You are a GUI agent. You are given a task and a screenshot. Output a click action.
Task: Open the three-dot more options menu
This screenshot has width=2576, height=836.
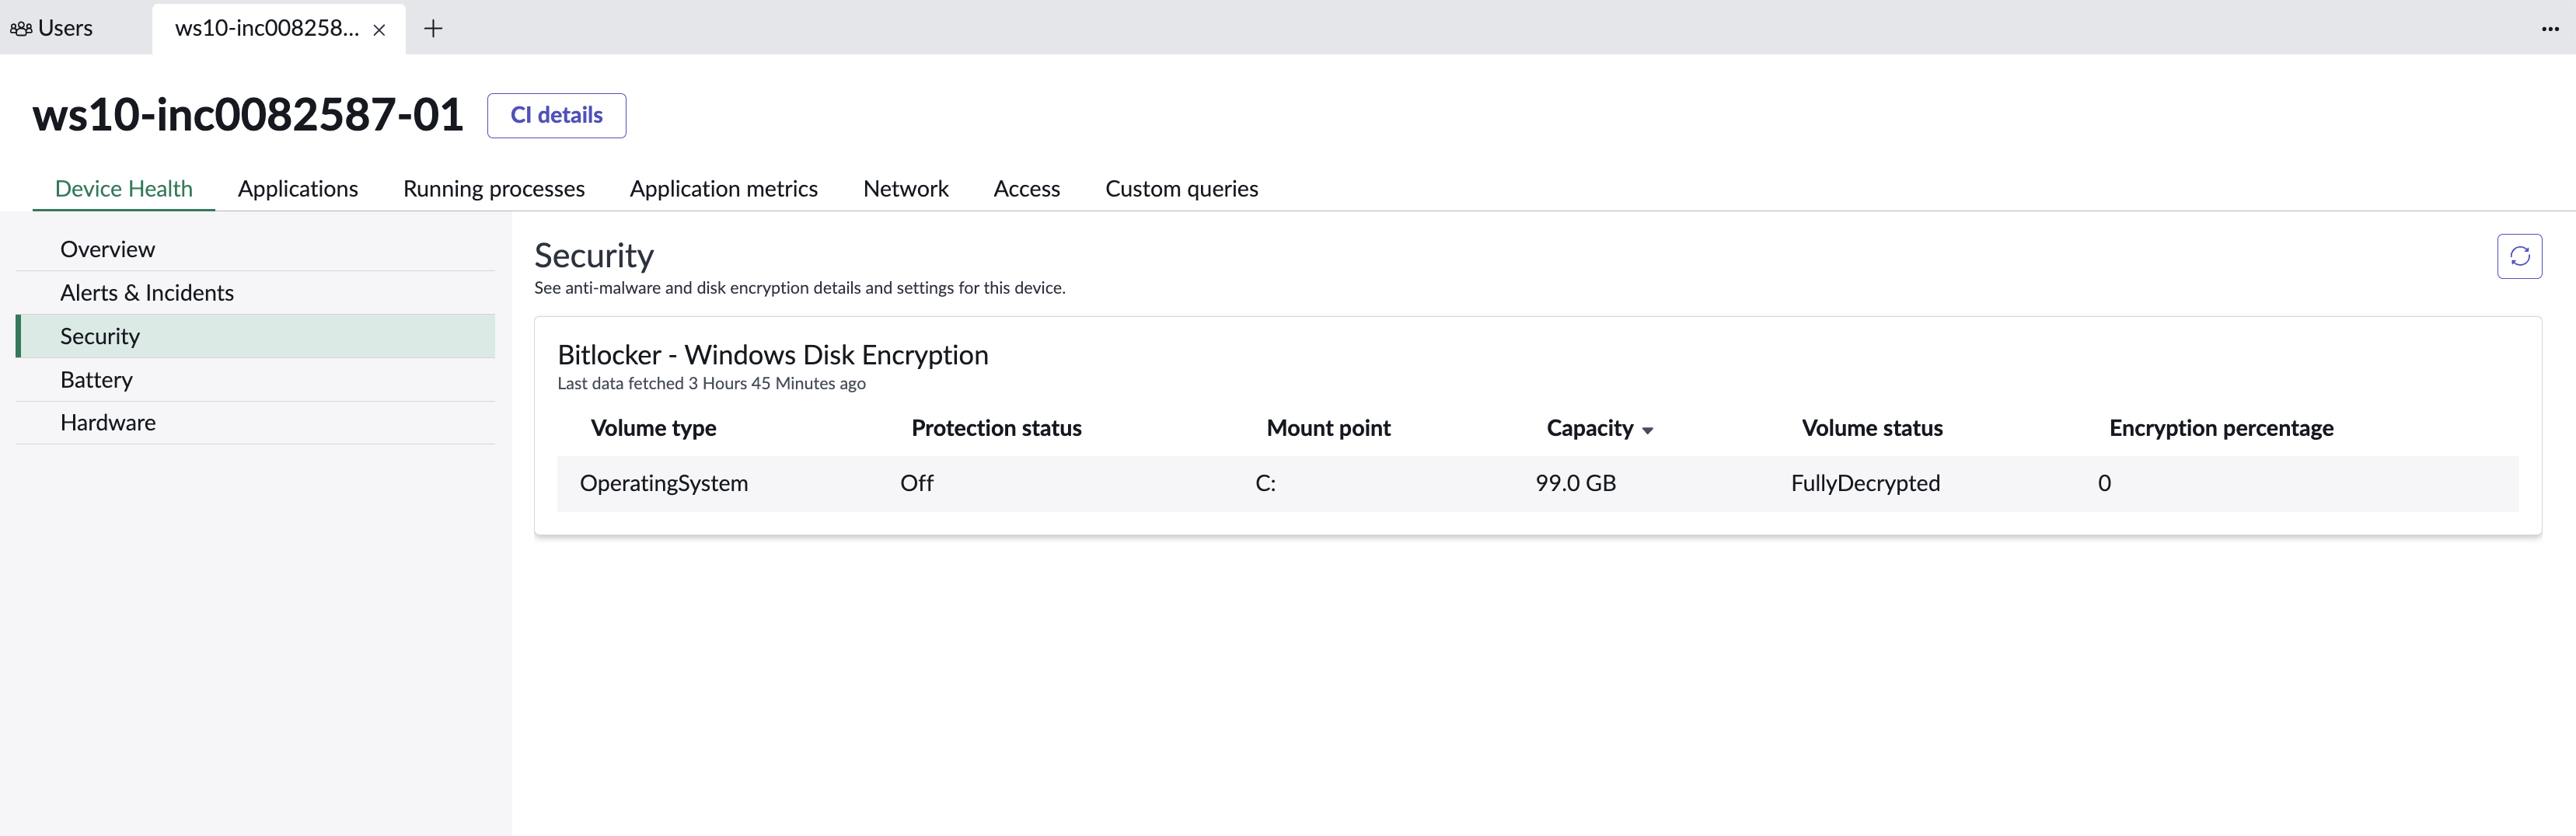[2550, 29]
